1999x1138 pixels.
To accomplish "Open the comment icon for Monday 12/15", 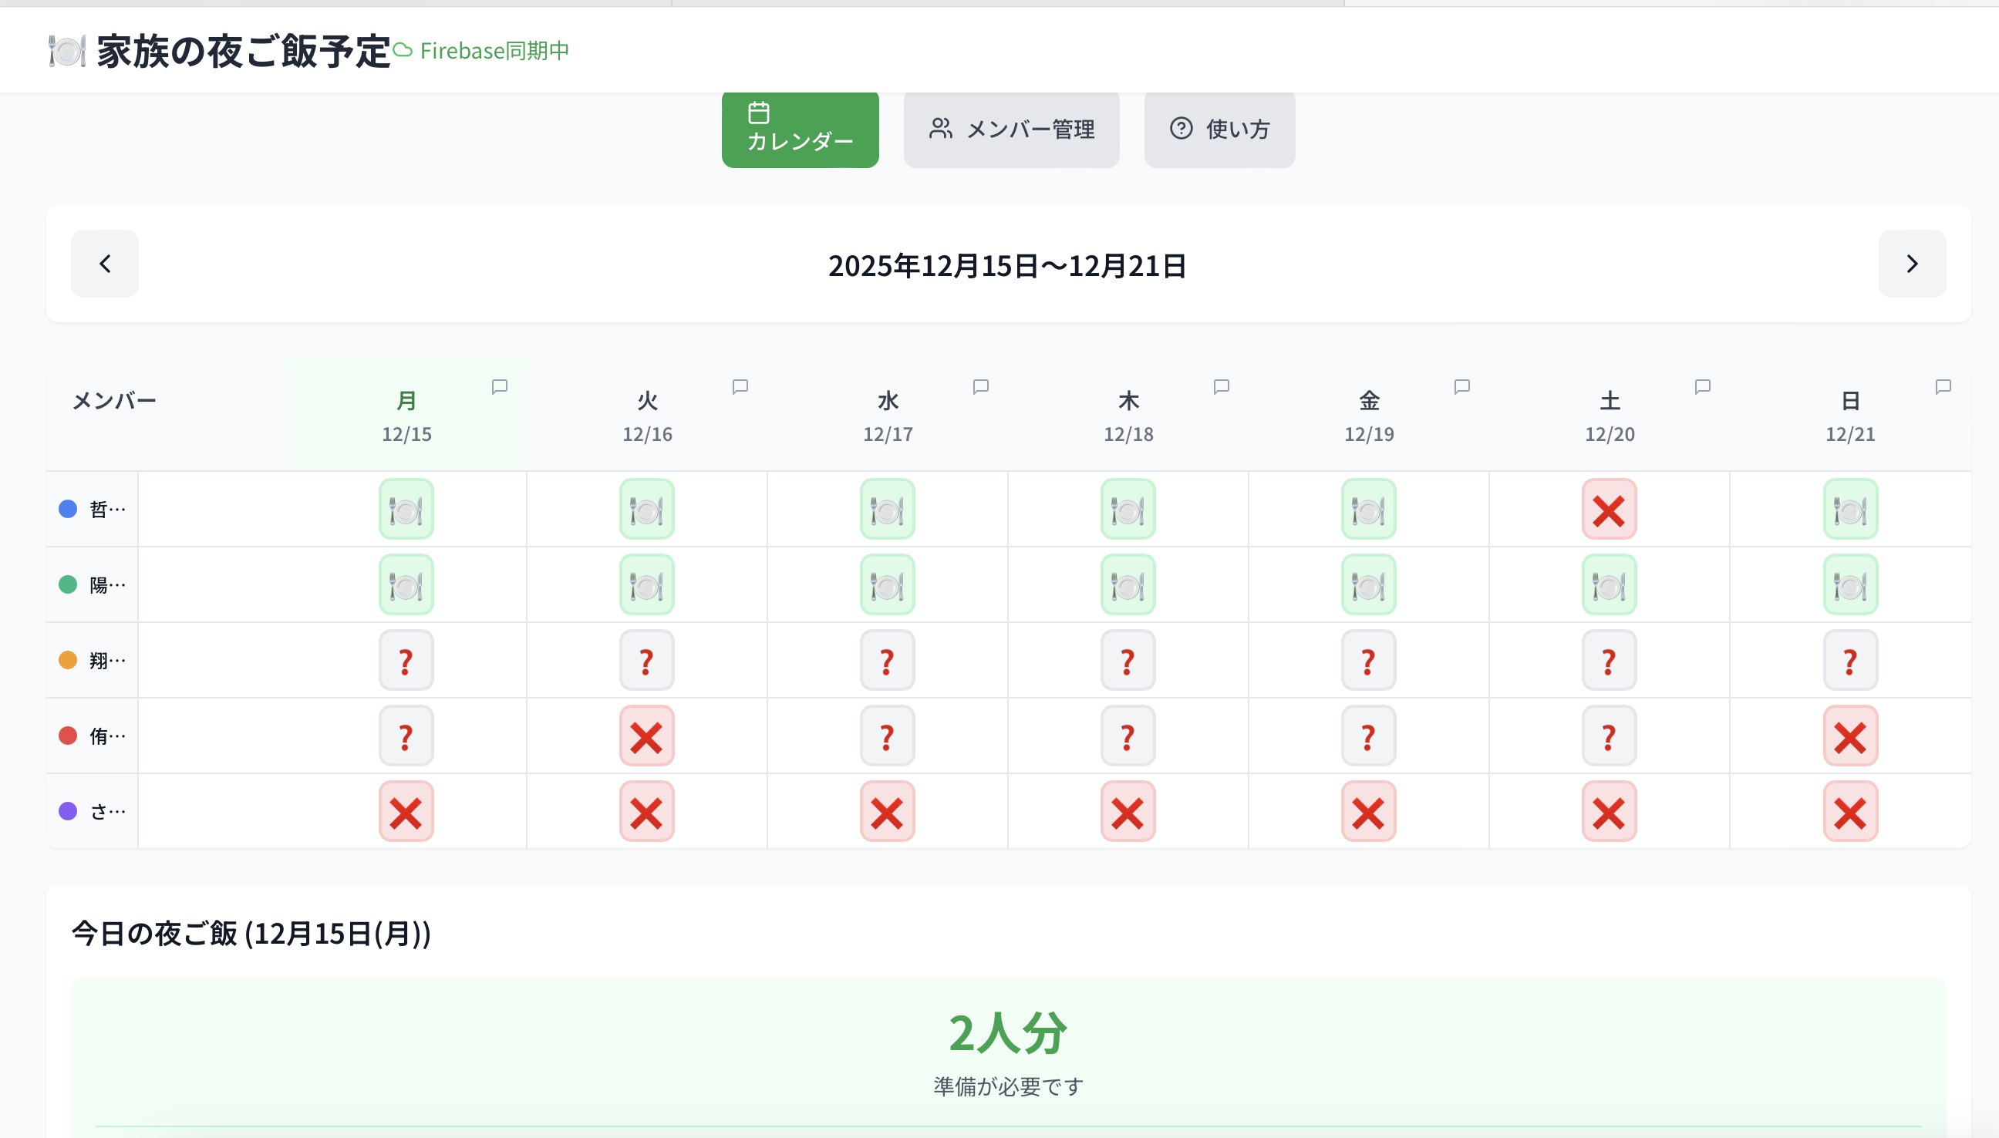I will point(500,387).
